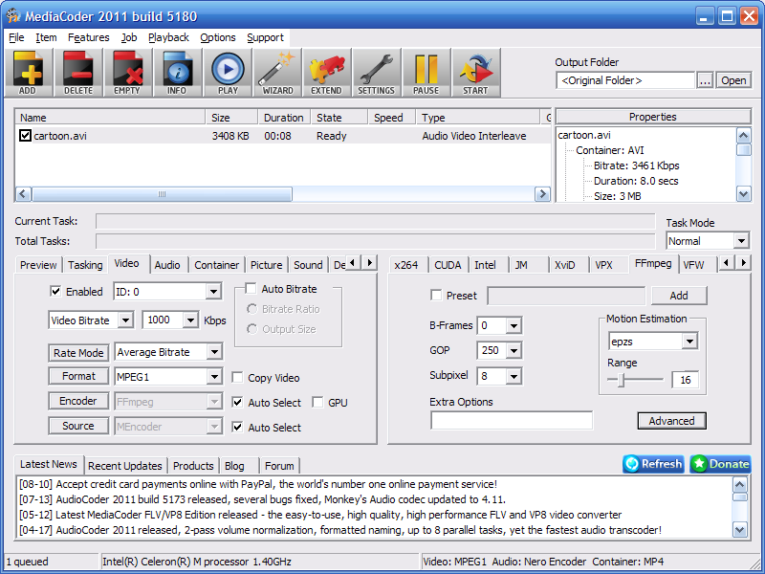Open the INFO toolbar icon

tap(177, 73)
